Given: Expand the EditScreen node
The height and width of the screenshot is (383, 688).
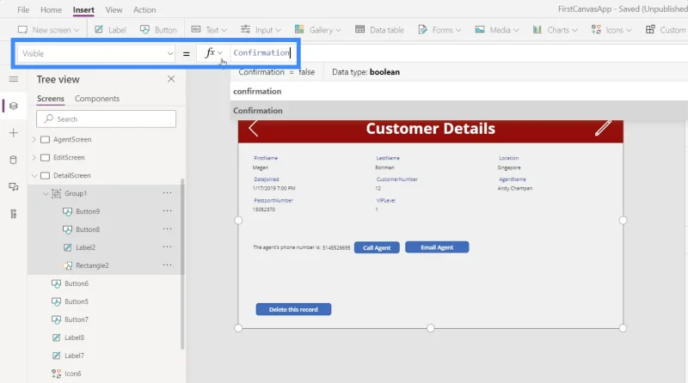Looking at the screenshot, I should tap(34, 157).
